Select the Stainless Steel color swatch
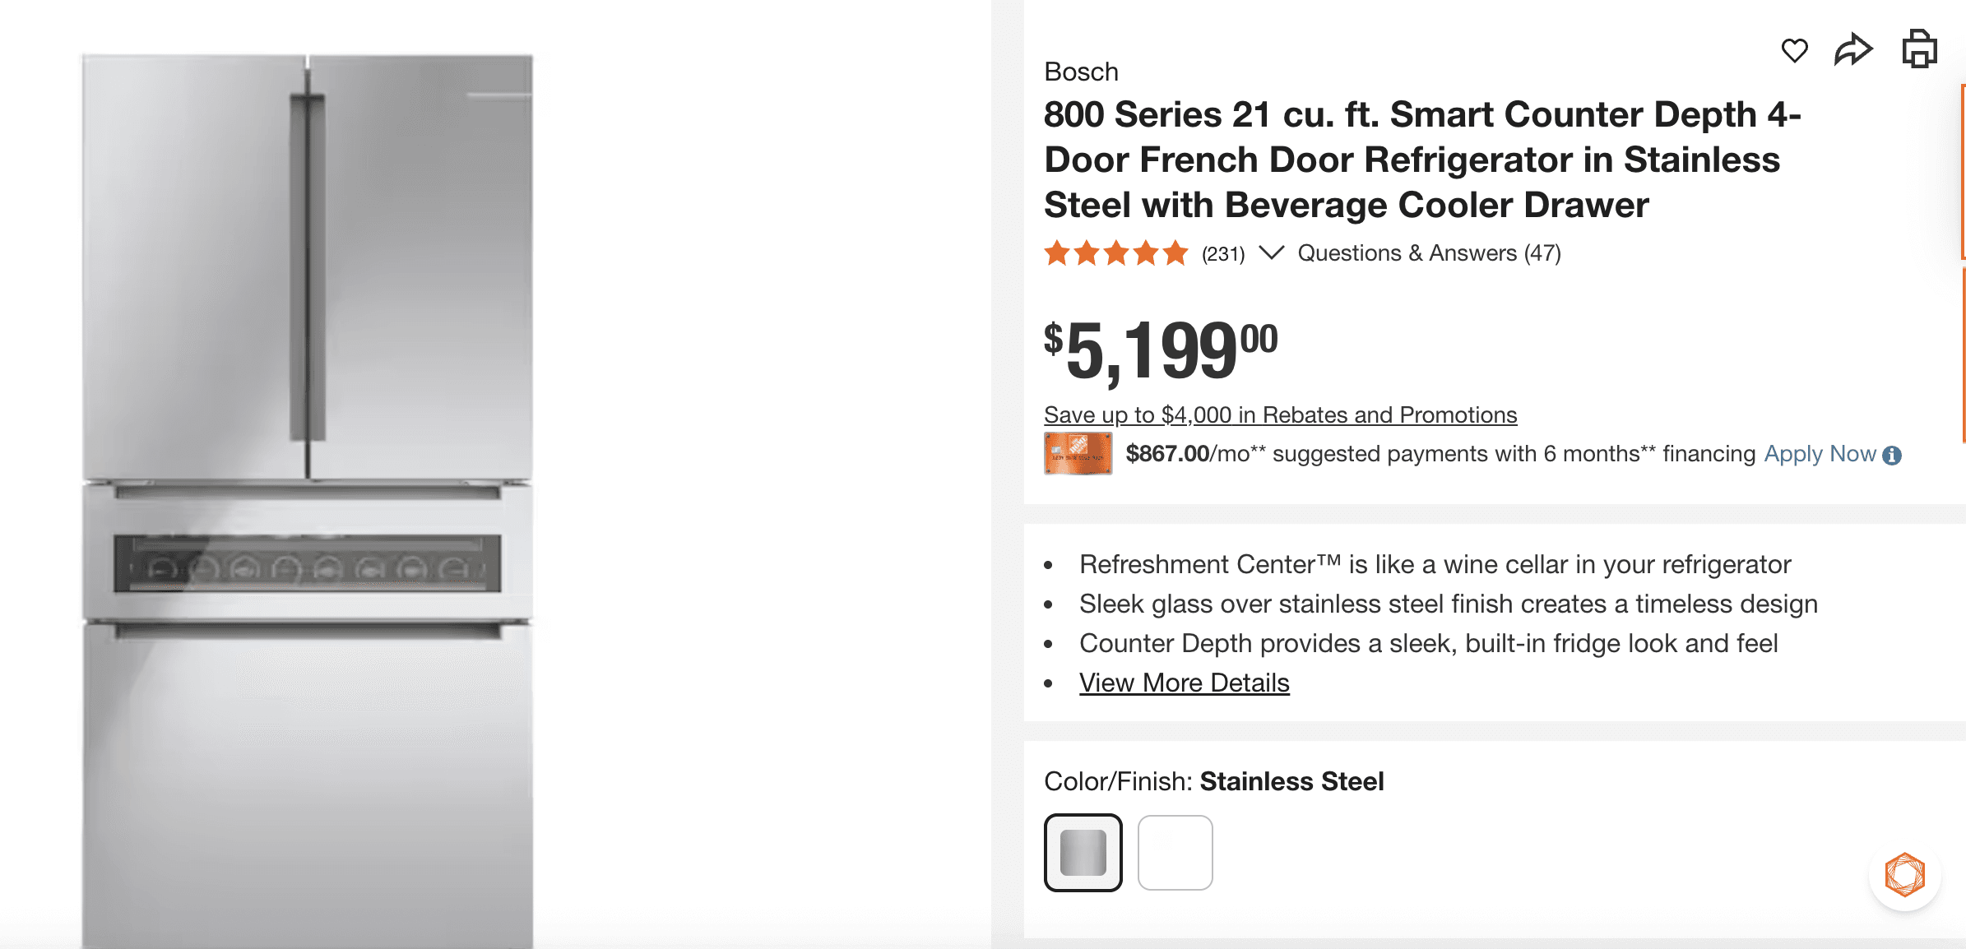1966x949 pixels. (x=1083, y=853)
